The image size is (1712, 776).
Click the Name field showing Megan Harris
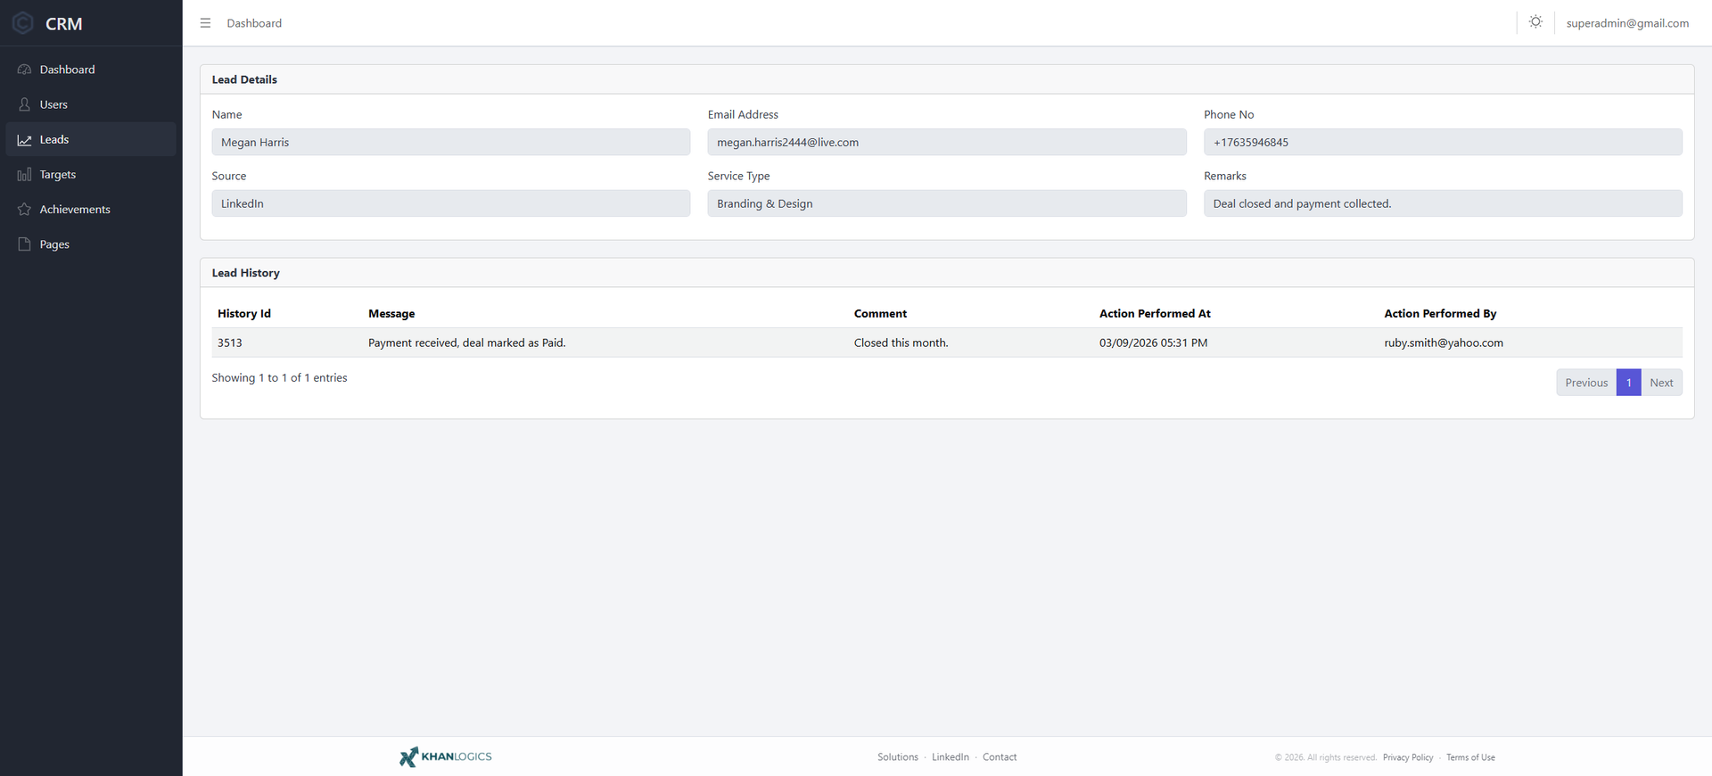(x=451, y=142)
